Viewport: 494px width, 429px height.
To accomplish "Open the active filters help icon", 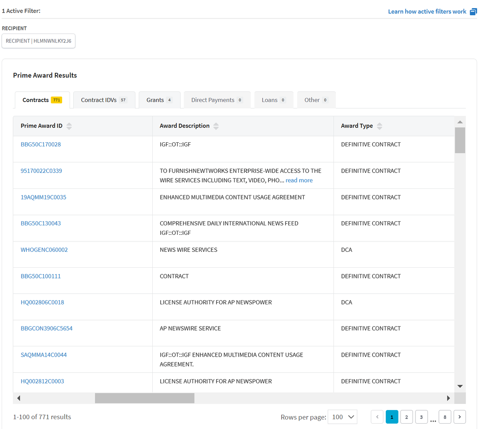I will [x=473, y=12].
